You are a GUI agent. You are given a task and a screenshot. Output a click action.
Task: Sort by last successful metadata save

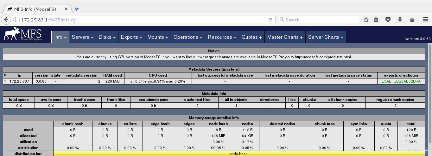tap(225, 75)
